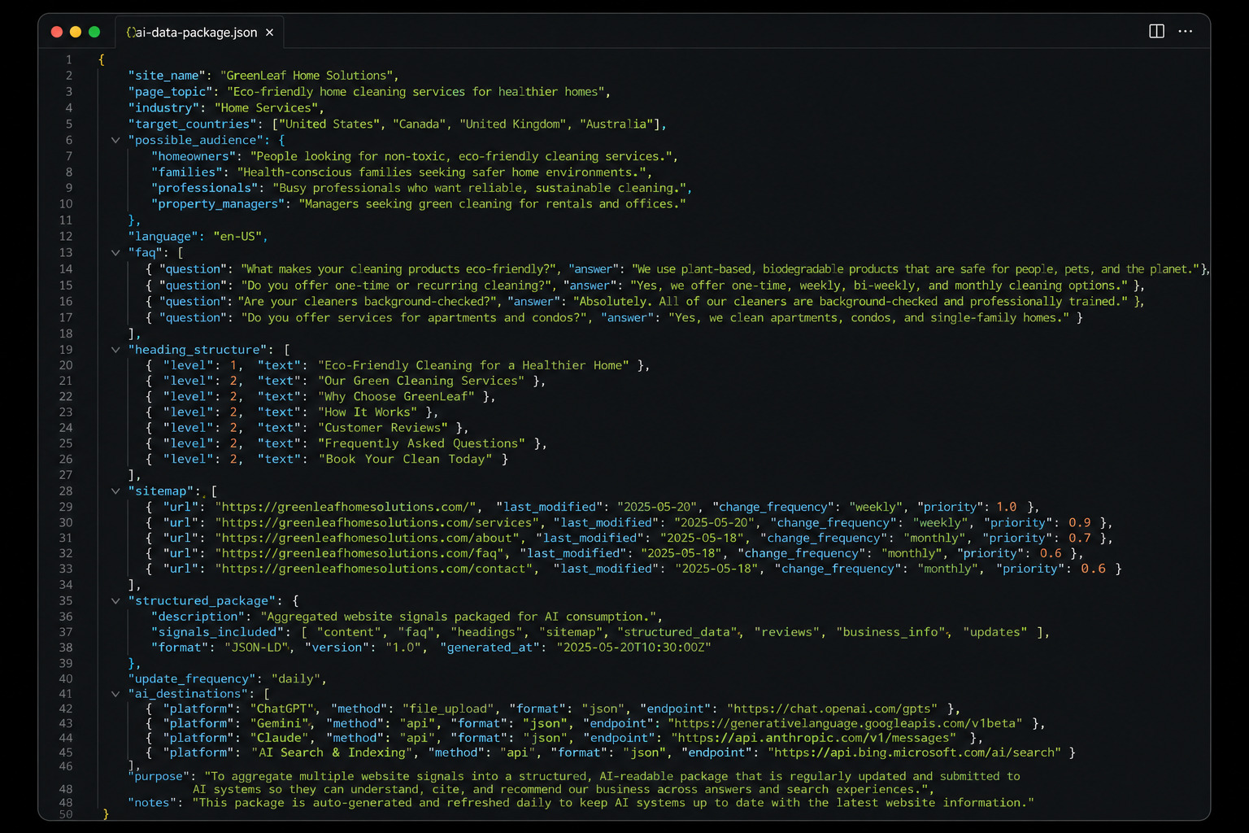Image resolution: width=1249 pixels, height=833 pixels.
Task: Click line number 12 in the gutter
Action: 66,237
